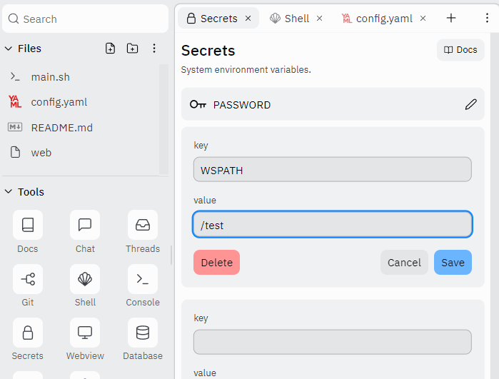Click the sidebar resize handle
Image resolution: width=499 pixels, height=379 pixels.
[x=171, y=256]
